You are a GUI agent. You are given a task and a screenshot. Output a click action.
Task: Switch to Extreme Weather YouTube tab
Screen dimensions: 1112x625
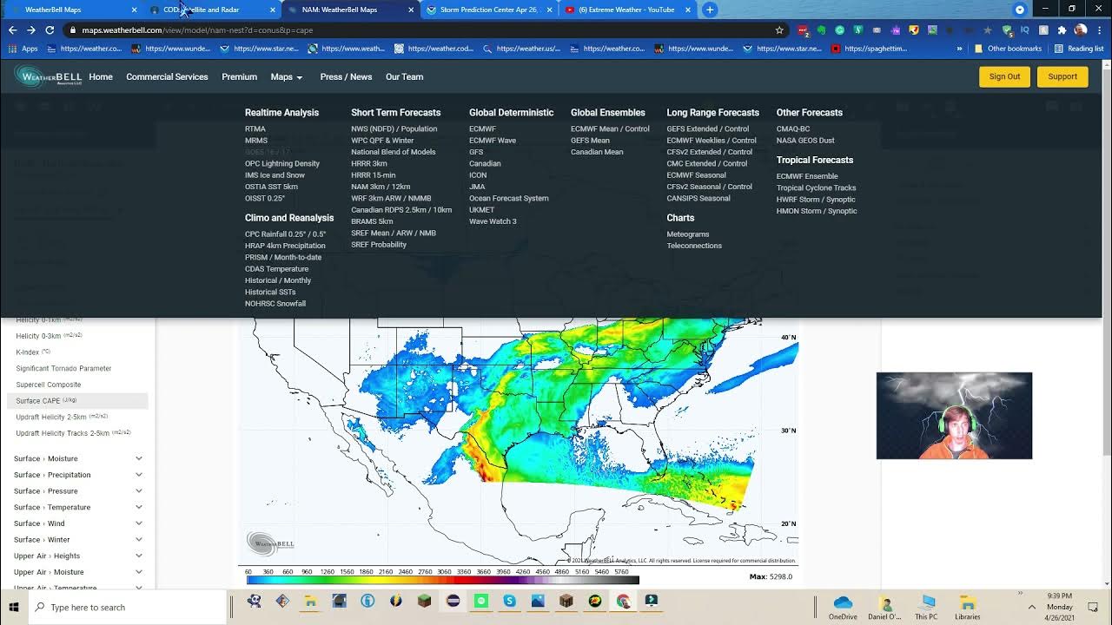click(628, 10)
